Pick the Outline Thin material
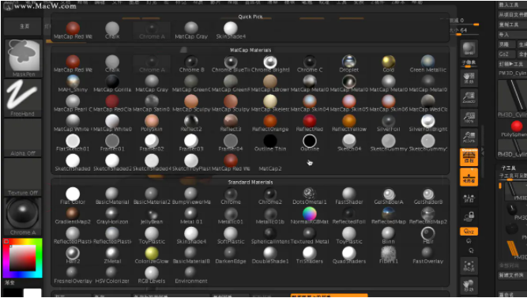 click(270, 142)
